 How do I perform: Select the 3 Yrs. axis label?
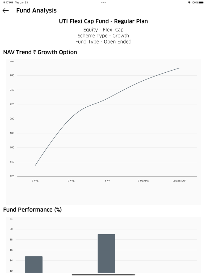pos(71,181)
